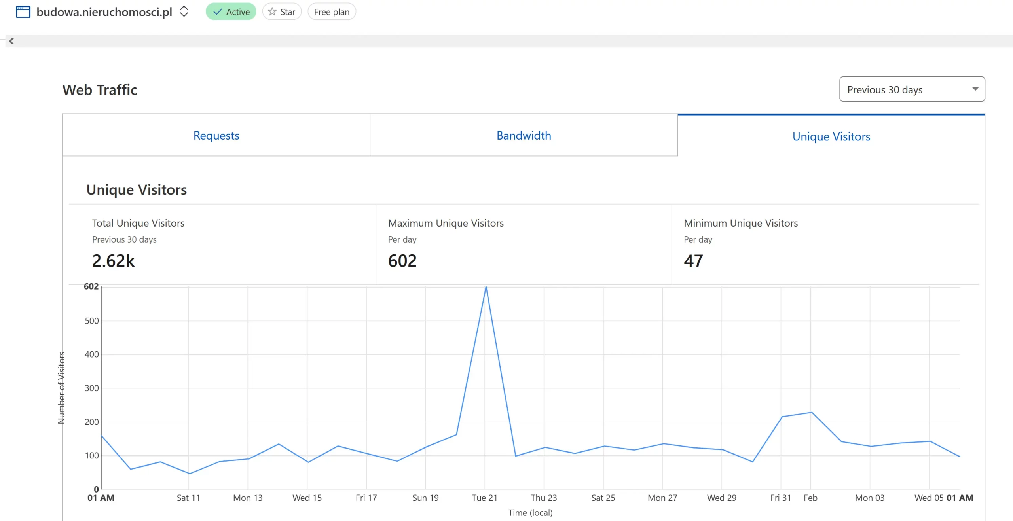Click the chart point at Feb peak

coord(811,413)
